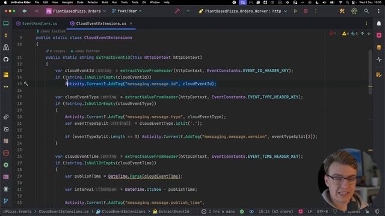The image size is (385, 216).
Task: Open the Explorer tool window
Action: pos(6,23)
